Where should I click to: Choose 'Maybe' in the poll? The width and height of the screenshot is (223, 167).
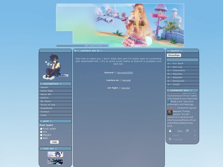click(x=41, y=135)
